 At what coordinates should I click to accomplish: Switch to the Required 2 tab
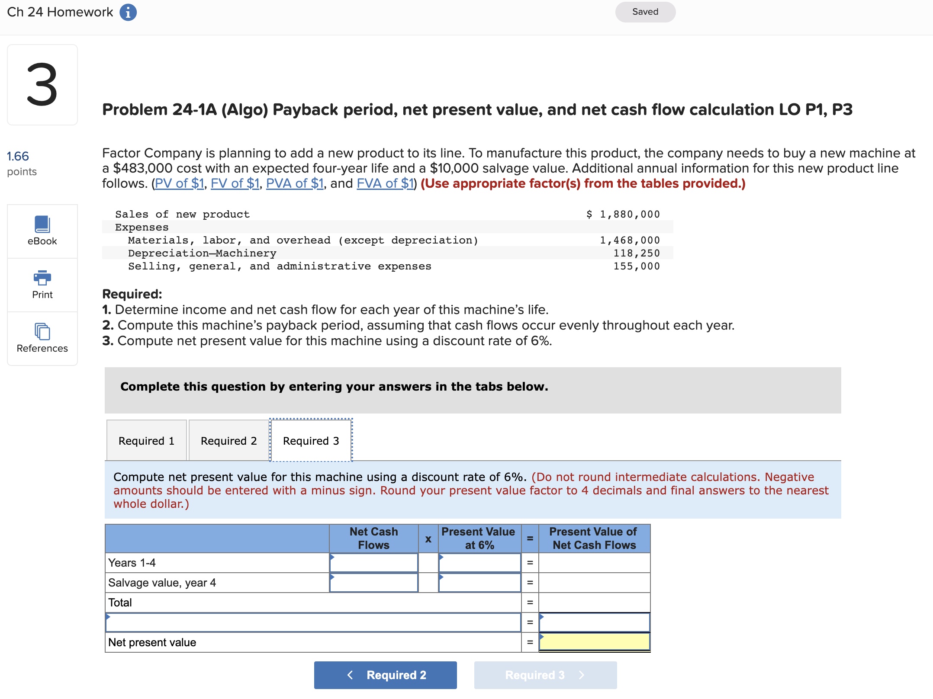click(x=228, y=441)
